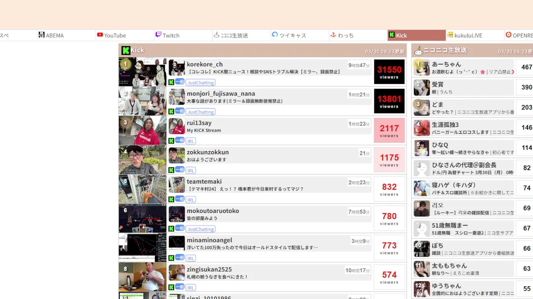Click IRL tag on zokkunzokkun
The height and width of the screenshot is (299, 533).
[x=191, y=171]
